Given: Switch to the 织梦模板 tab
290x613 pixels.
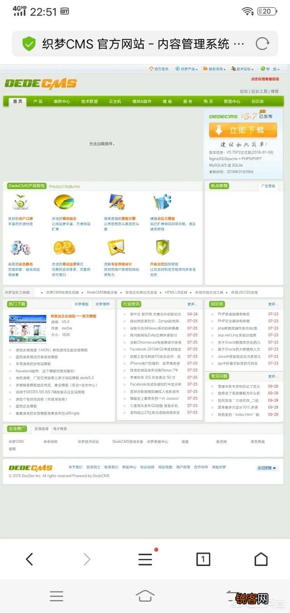Looking at the screenshot, I should pos(82,304).
